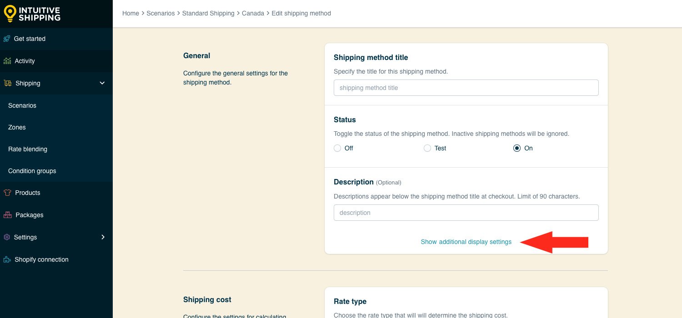Click the Shopify connection plug icon
Viewport: 682px width, 318px height.
(7, 259)
